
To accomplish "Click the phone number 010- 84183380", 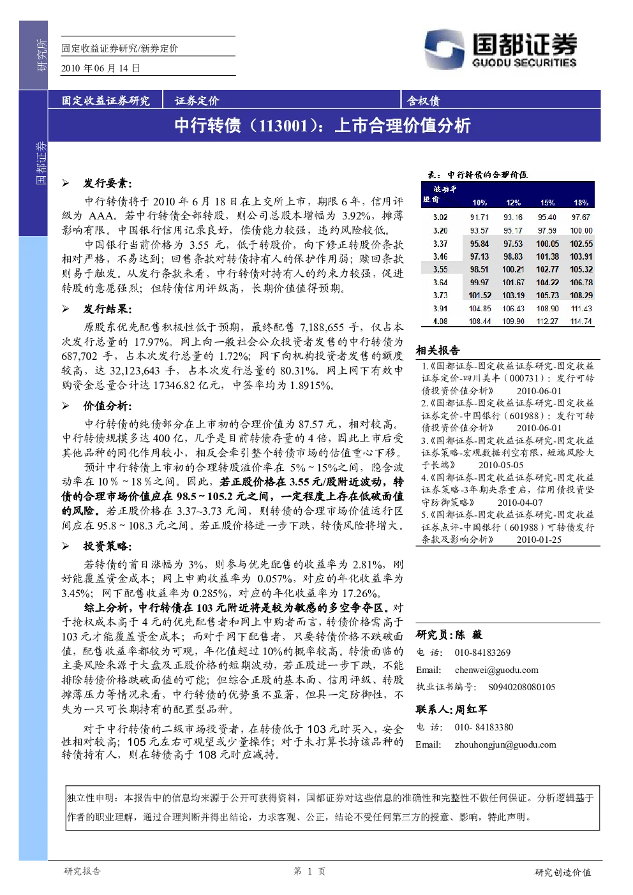I will pyautogui.click(x=484, y=727).
